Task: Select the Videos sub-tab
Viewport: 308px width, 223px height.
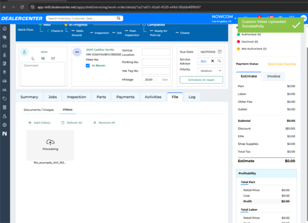Action: pos(67,110)
